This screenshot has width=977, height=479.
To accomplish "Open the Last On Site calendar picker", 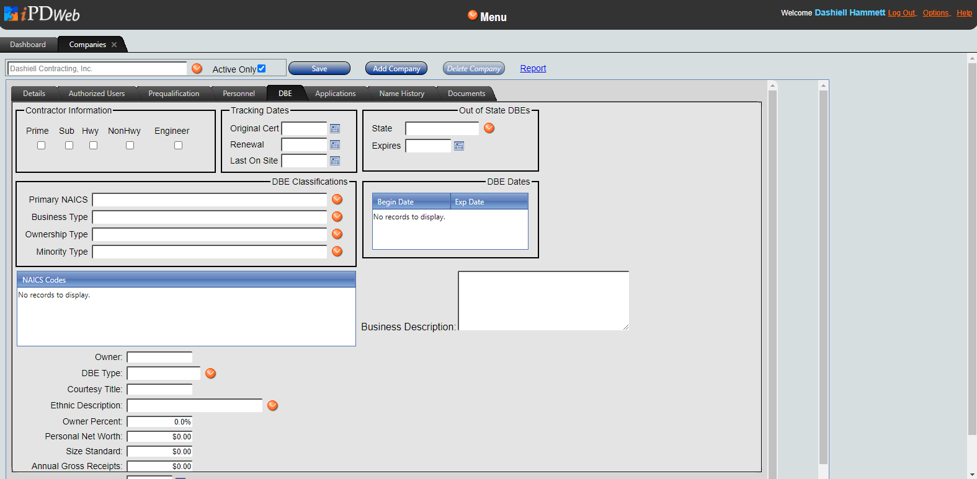I will pos(335,161).
